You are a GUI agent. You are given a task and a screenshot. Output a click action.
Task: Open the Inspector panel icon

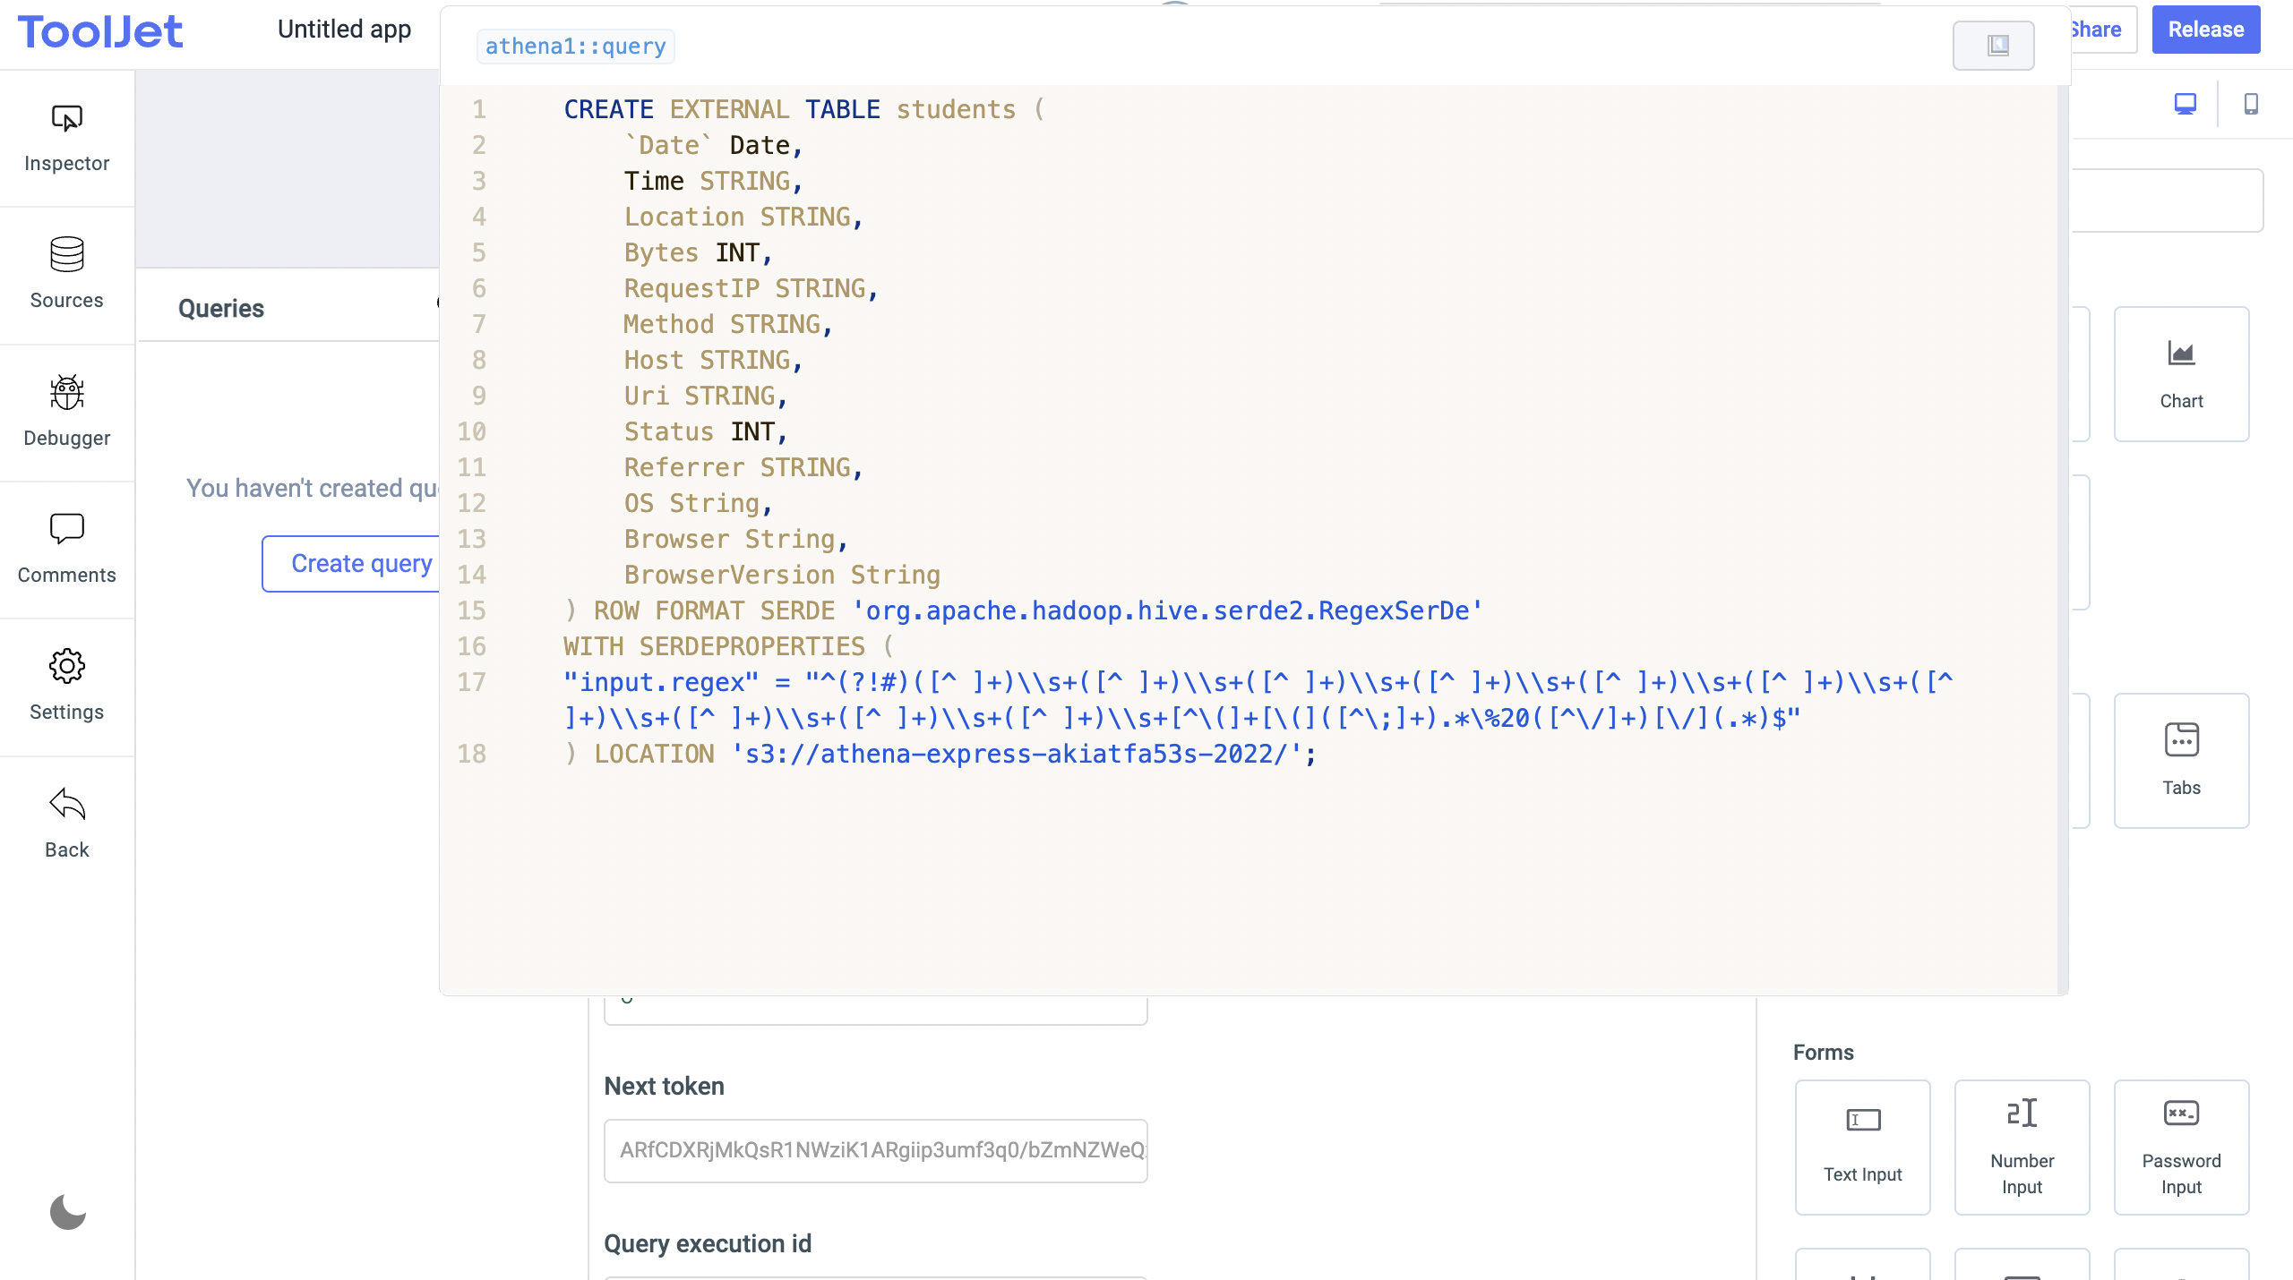coord(67,119)
